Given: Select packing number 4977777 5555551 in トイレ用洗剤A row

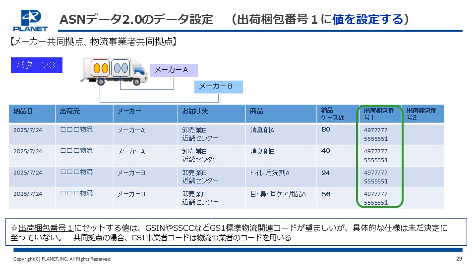Looking at the screenshot, I should coord(376,177).
